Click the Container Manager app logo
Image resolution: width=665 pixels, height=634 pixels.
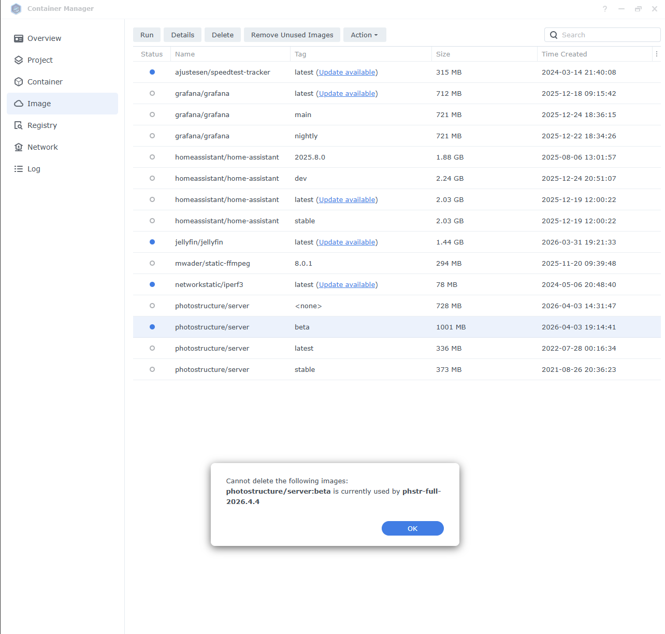coord(16,9)
